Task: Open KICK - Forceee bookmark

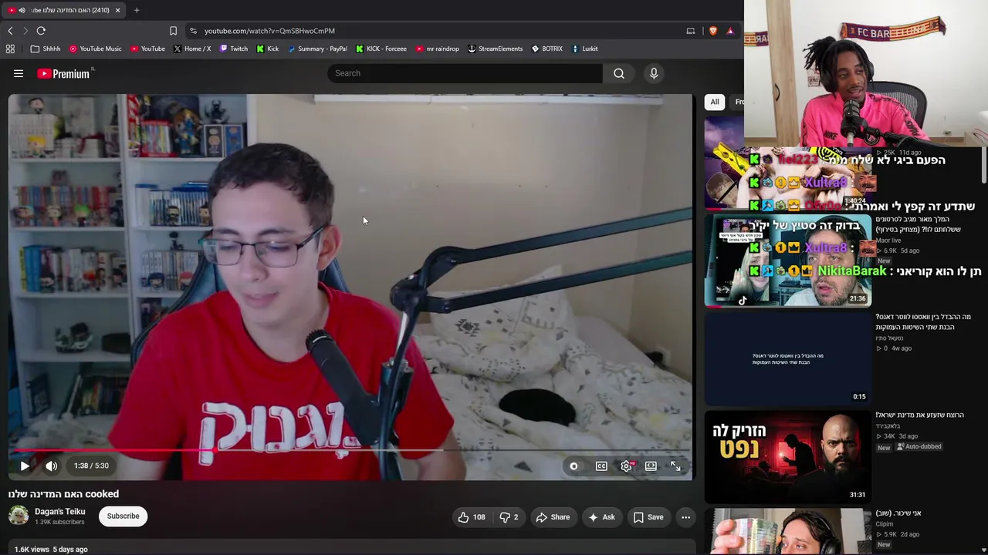Action: tap(381, 49)
